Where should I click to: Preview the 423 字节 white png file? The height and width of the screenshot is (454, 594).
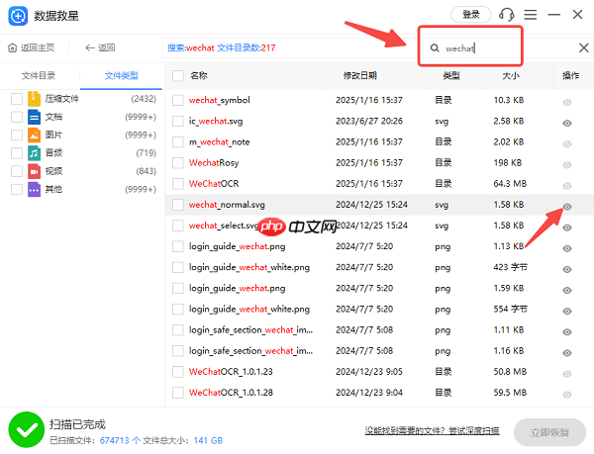coord(567,269)
